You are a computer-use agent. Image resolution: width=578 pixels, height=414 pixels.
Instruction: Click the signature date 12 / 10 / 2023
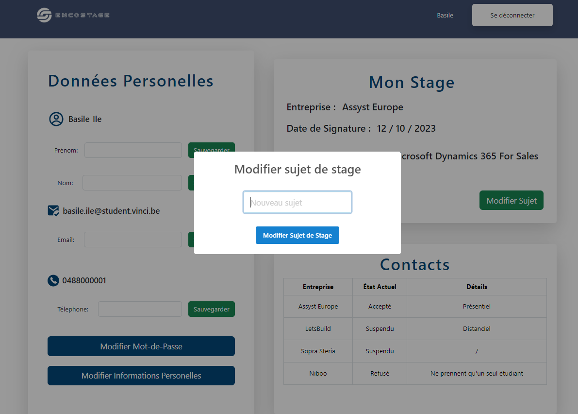[x=406, y=128]
